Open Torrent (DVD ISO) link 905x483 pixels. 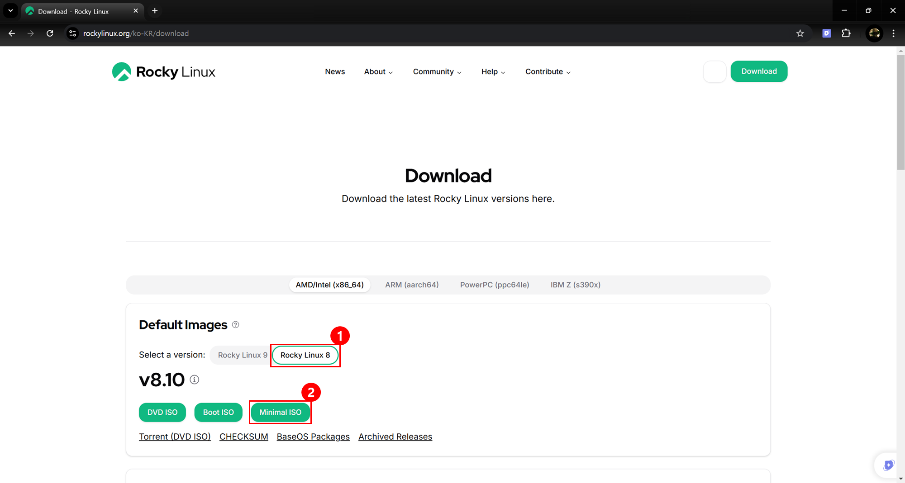pyautogui.click(x=175, y=437)
